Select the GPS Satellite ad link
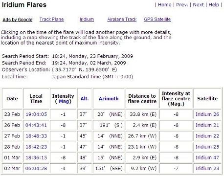224x176 pixels. pos(157,20)
